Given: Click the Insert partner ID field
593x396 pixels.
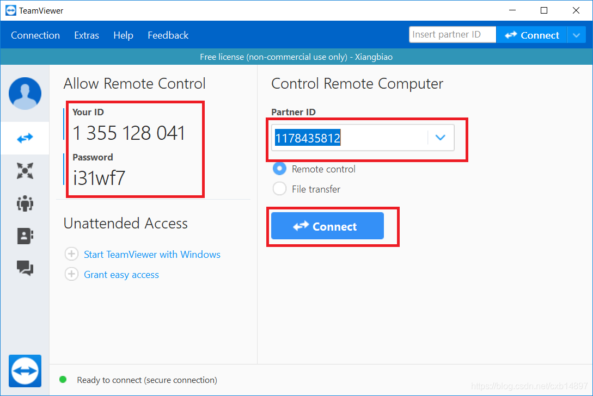Looking at the screenshot, I should click(x=453, y=35).
